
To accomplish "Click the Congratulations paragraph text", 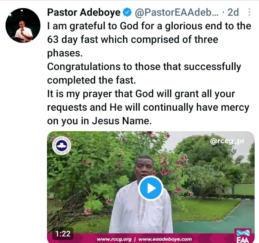I will [144, 73].
